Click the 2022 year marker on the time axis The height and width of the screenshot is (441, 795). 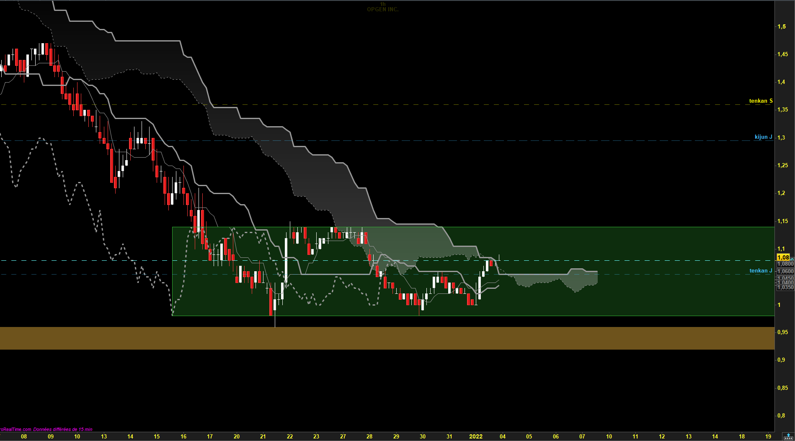476,436
